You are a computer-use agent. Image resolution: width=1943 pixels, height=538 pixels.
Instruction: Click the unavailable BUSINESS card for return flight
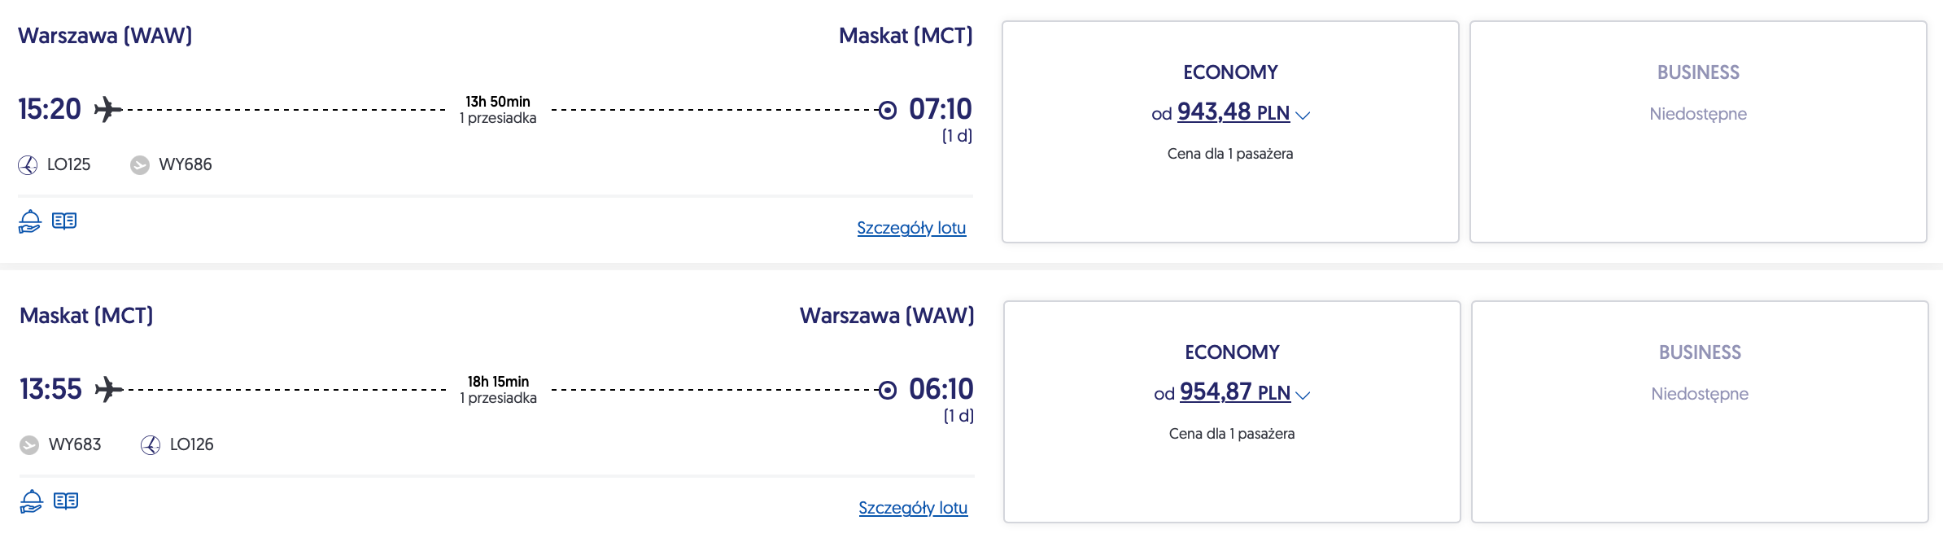pos(1700,412)
